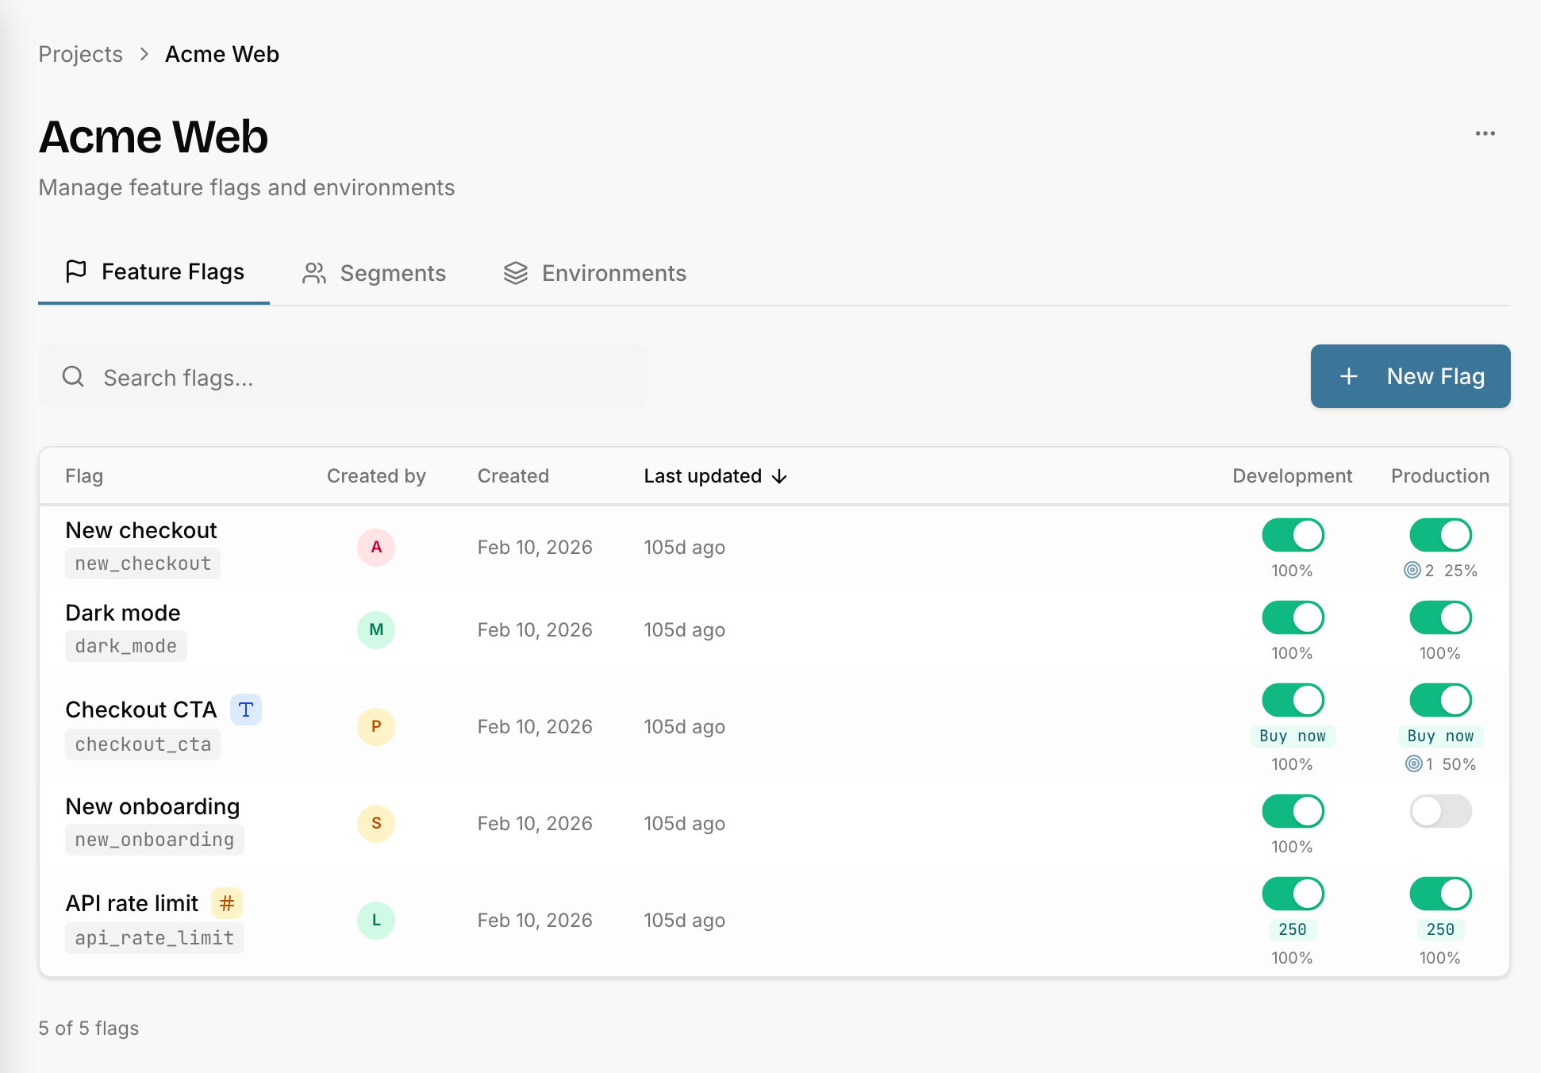Click the layers icon on Environments tab

point(516,273)
